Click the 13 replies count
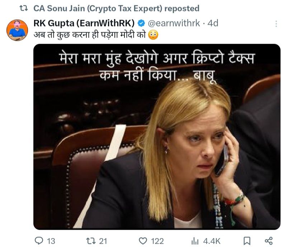287x247 pixels. (x=51, y=241)
